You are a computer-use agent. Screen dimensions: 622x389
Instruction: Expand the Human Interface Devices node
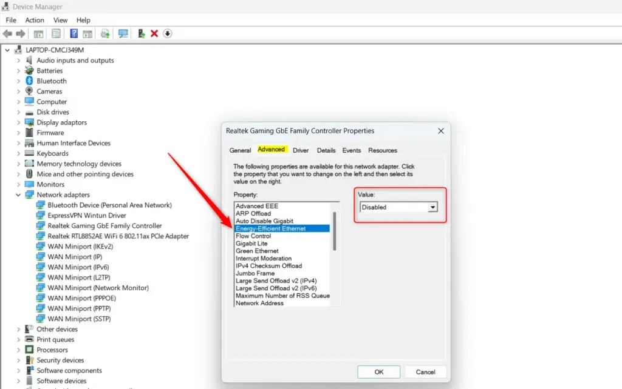[18, 143]
